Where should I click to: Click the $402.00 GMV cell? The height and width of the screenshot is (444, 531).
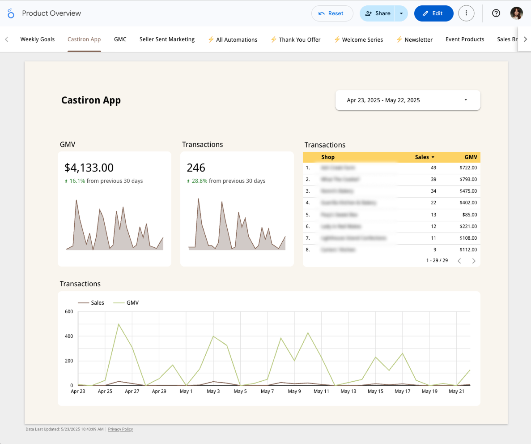click(x=468, y=203)
